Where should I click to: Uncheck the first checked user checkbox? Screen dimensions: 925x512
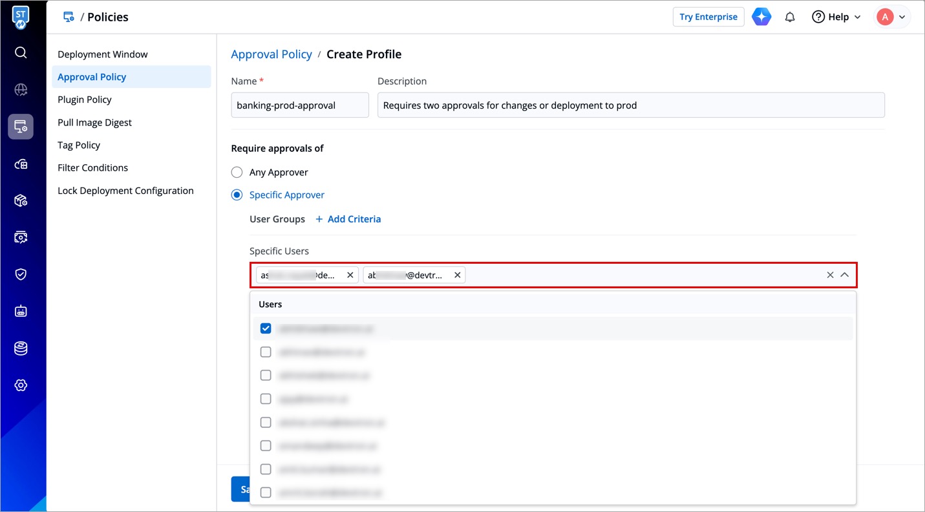[x=266, y=328]
